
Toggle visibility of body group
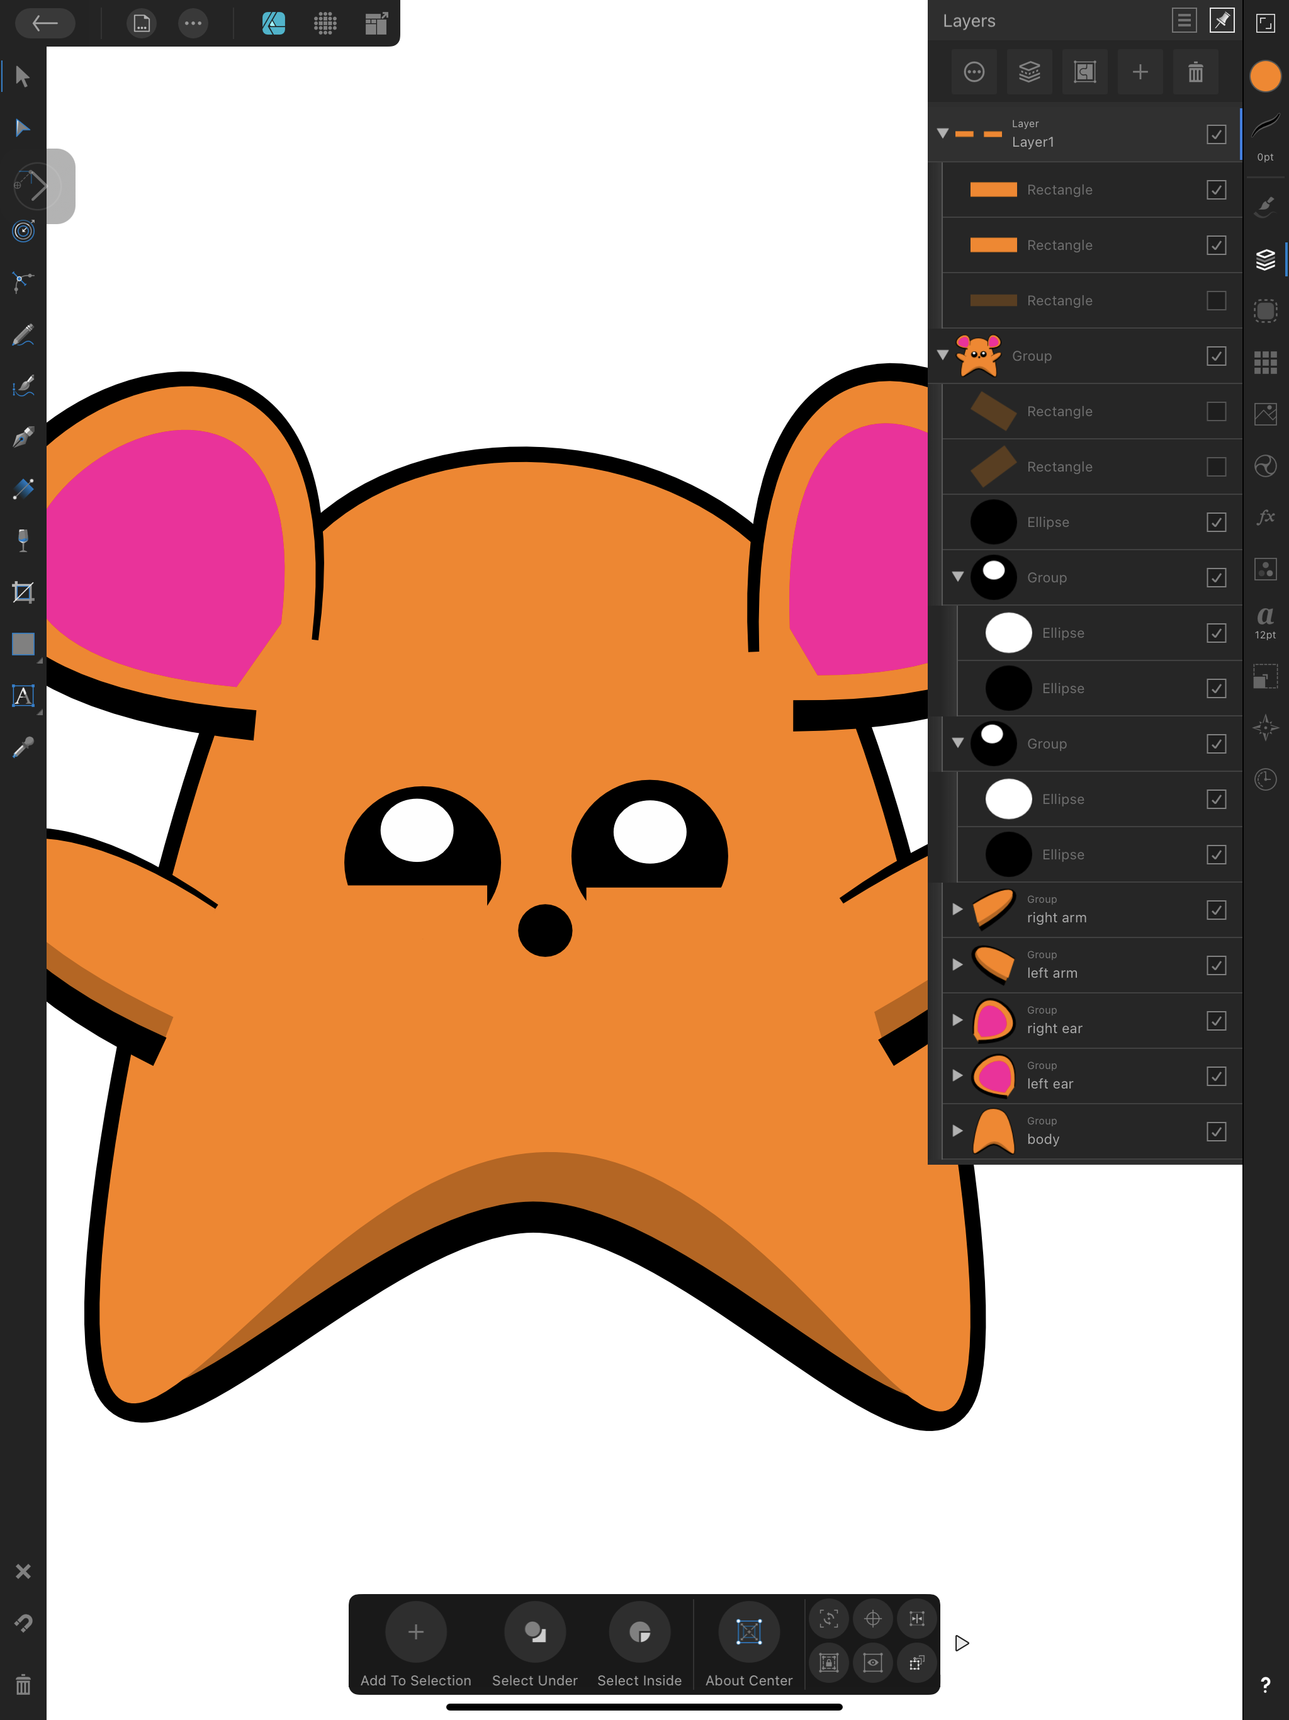[x=1216, y=1131]
